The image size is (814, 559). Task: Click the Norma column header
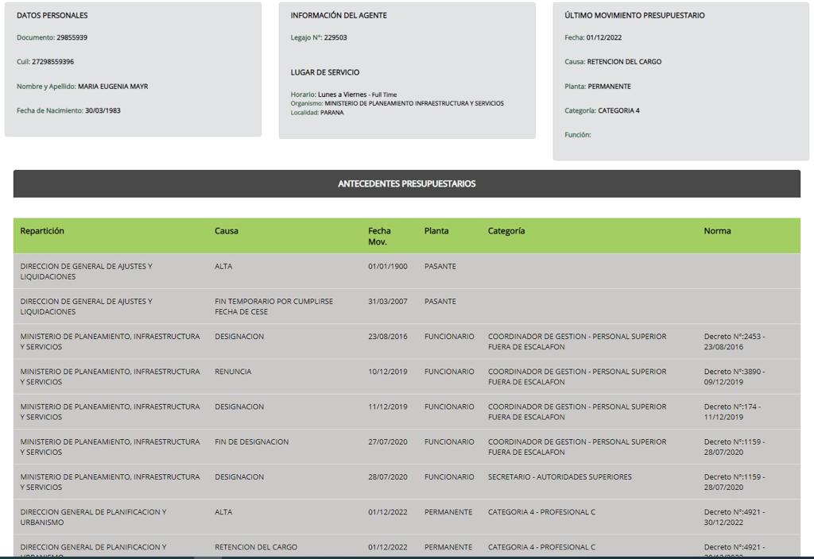click(x=717, y=231)
